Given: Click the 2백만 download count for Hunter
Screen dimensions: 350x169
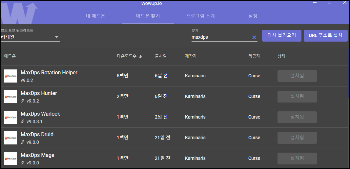Looking at the screenshot, I should coord(123,96).
